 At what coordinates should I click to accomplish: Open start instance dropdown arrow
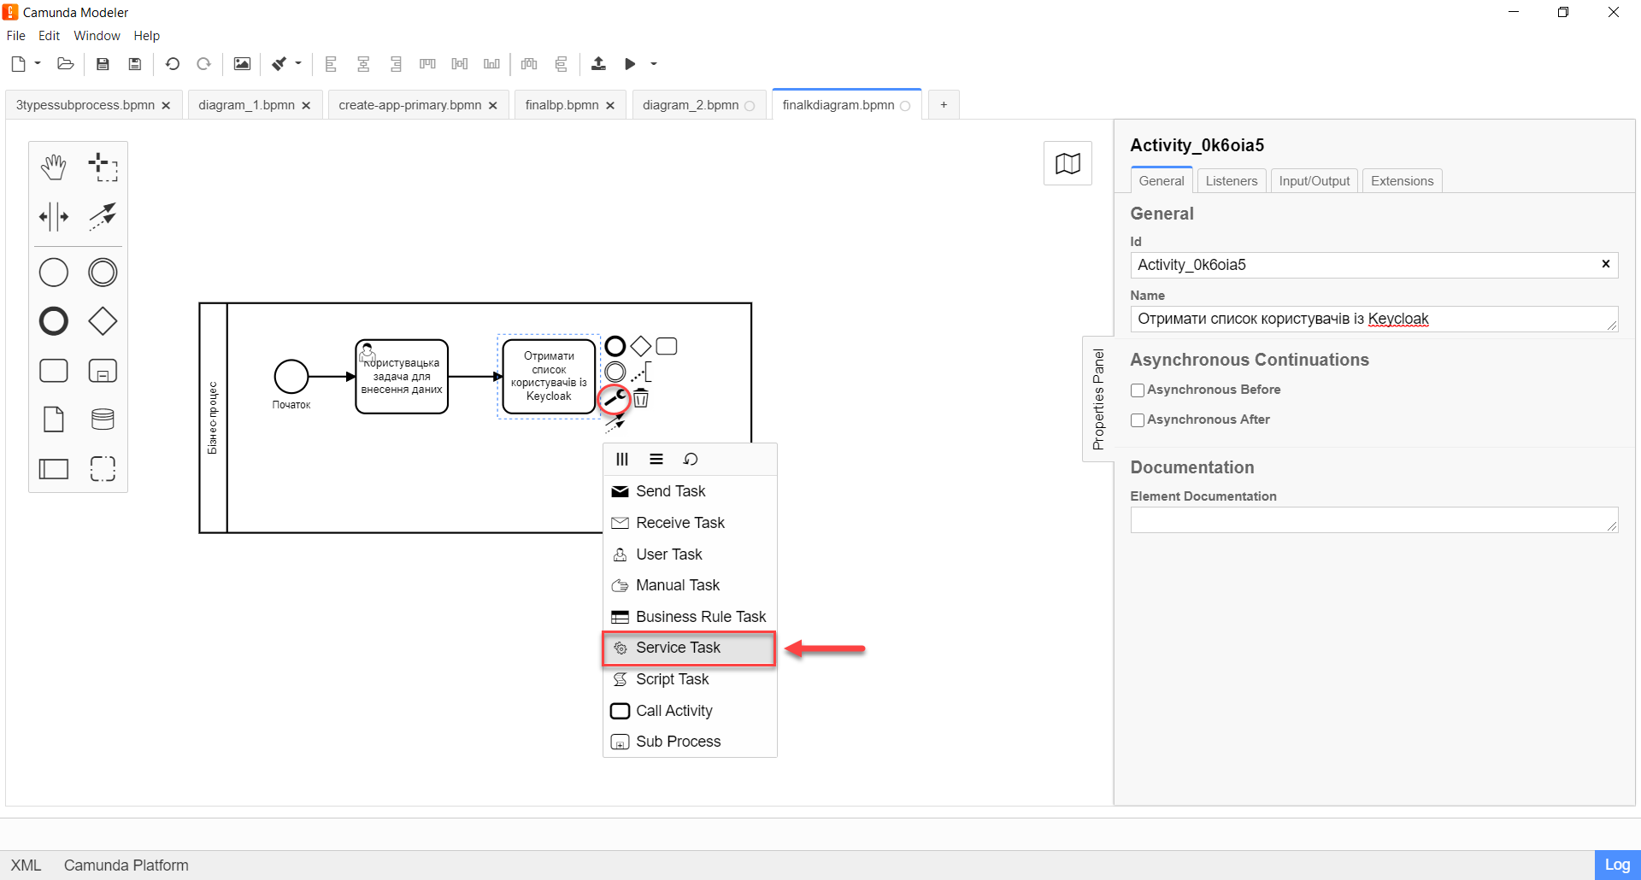pyautogui.click(x=654, y=64)
